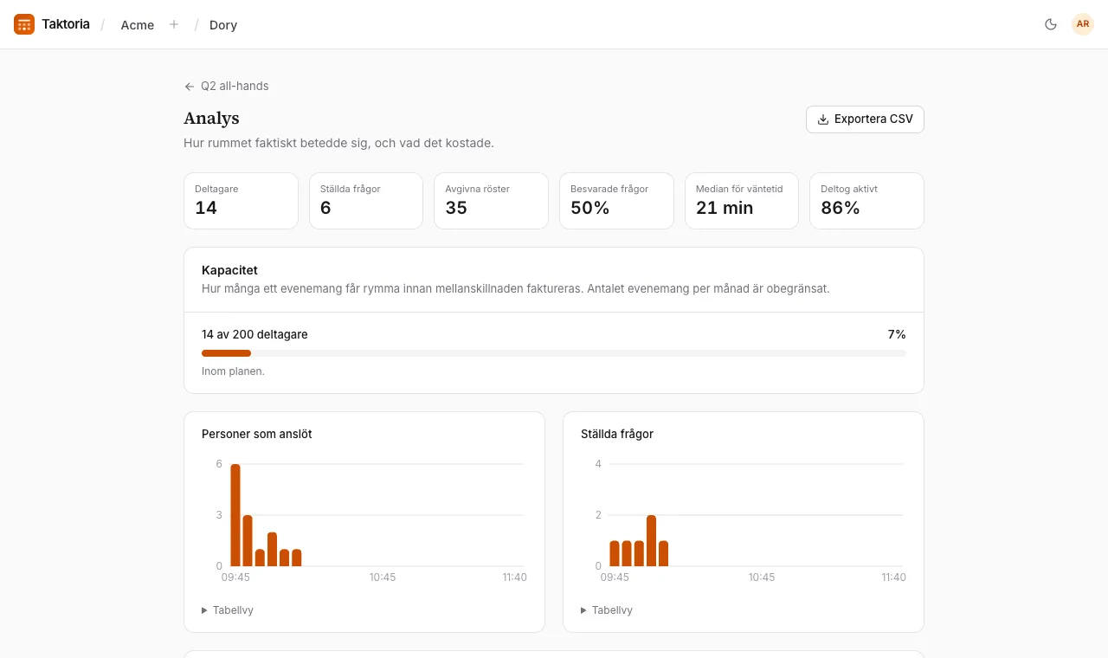Click the Taktoria brand name

pyautogui.click(x=66, y=24)
